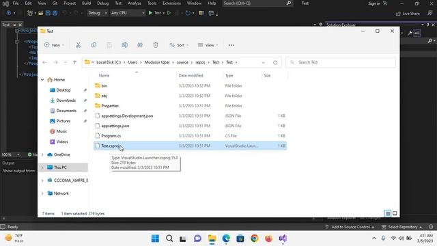Click the Live Share button in Visual Studio

coord(408,14)
